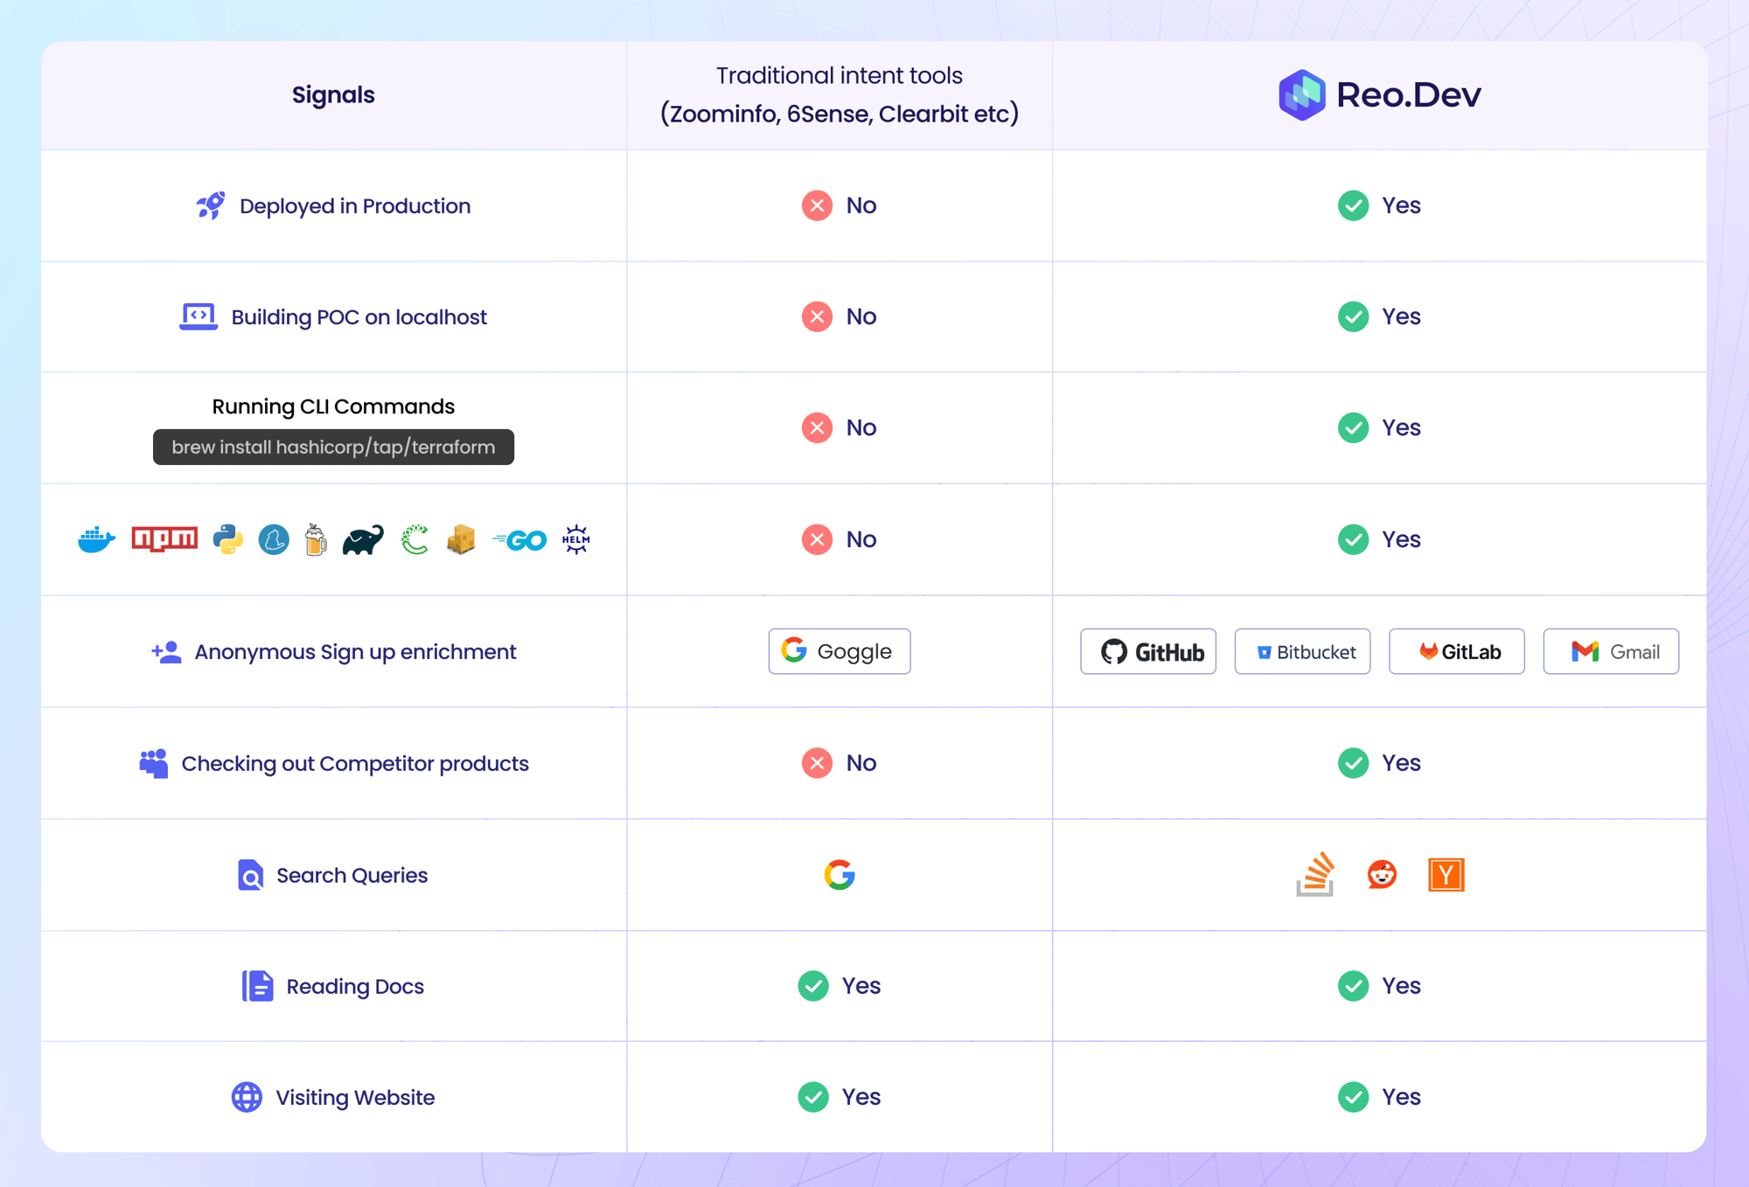
Task: Select the Reddit icon in Search Queries row
Action: coord(1381,875)
